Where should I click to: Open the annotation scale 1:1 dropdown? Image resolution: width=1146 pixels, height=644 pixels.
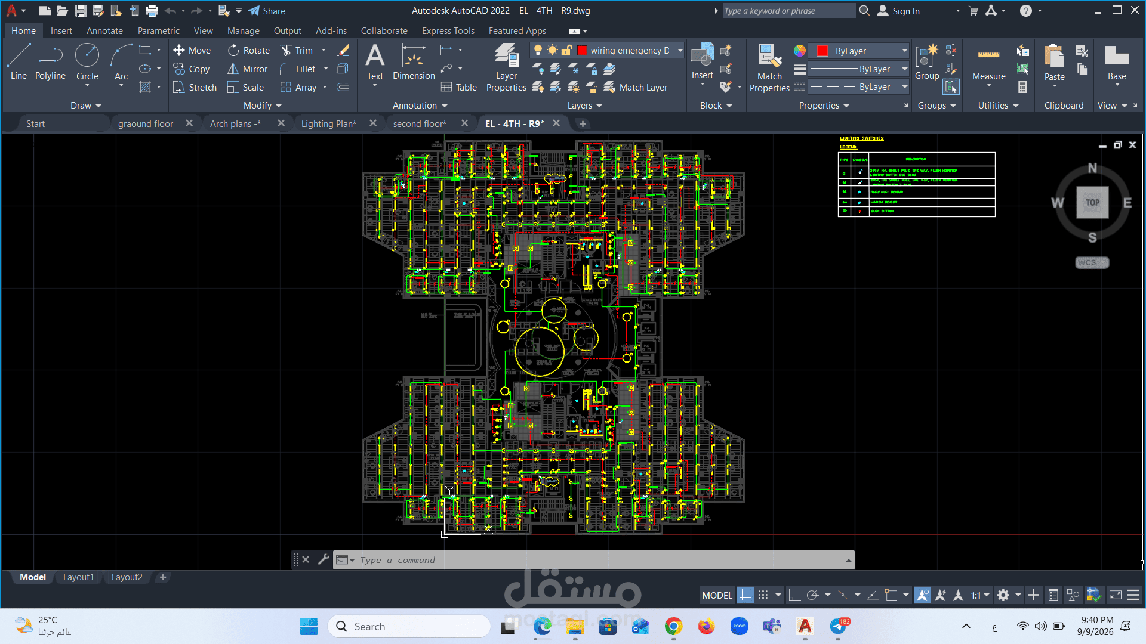[980, 595]
